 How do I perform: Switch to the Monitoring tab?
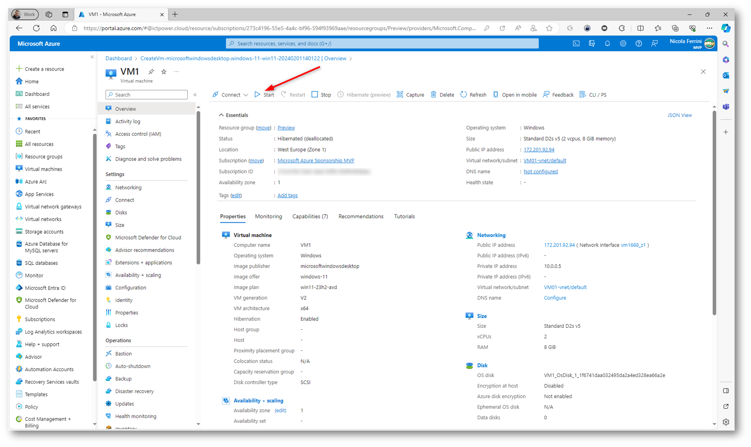pos(268,216)
